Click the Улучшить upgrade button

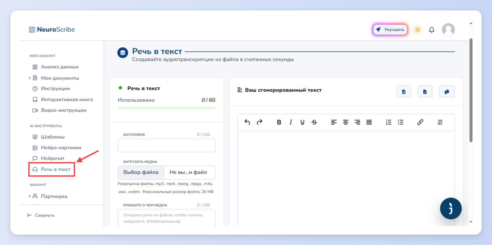click(x=390, y=29)
